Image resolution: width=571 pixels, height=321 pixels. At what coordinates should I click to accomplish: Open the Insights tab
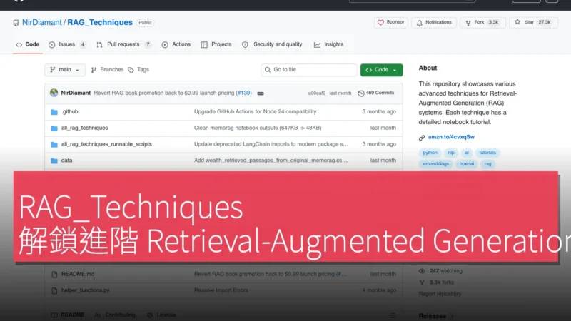[x=329, y=44]
